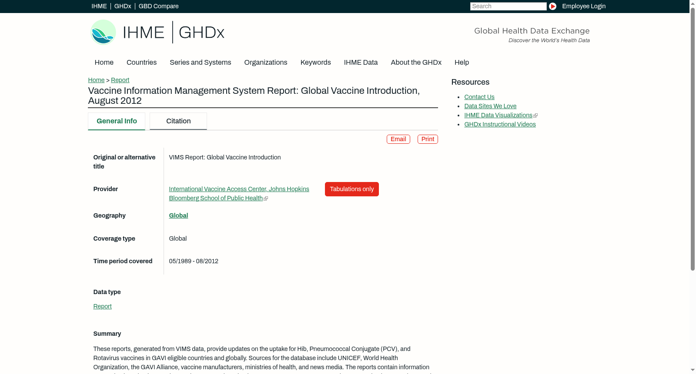
Task: Select the General Info tab
Action: coord(117,121)
